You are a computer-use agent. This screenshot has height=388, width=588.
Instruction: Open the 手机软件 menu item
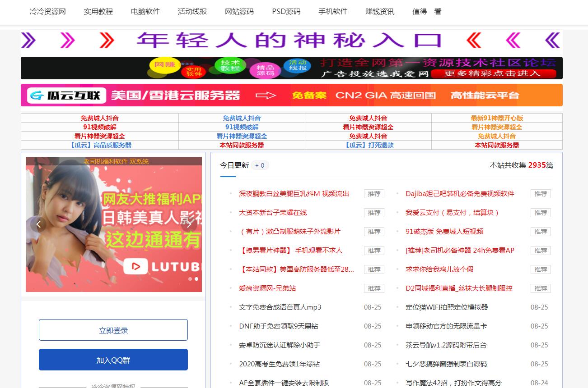click(x=333, y=12)
